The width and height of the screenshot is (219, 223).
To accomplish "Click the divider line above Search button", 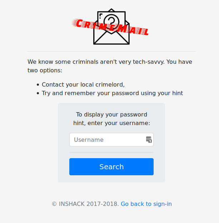I will click(111, 152).
